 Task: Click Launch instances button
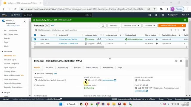(x=169, y=26)
